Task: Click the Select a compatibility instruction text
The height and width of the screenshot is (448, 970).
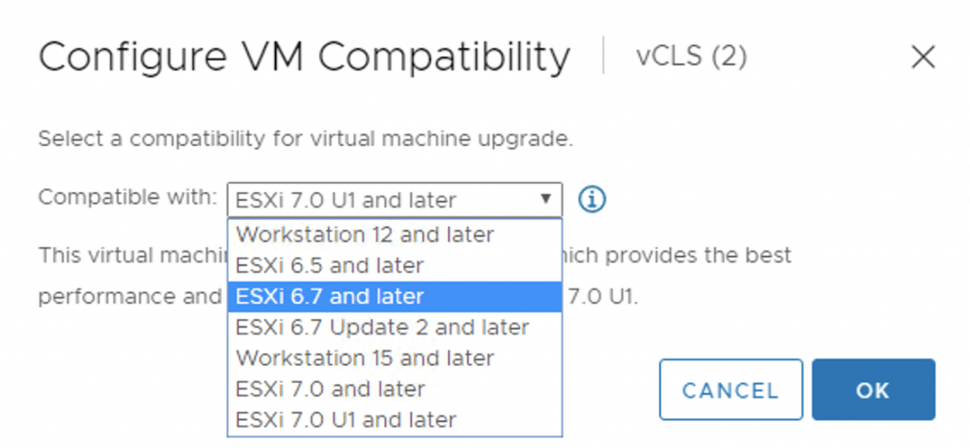Action: pyautogui.click(x=305, y=138)
